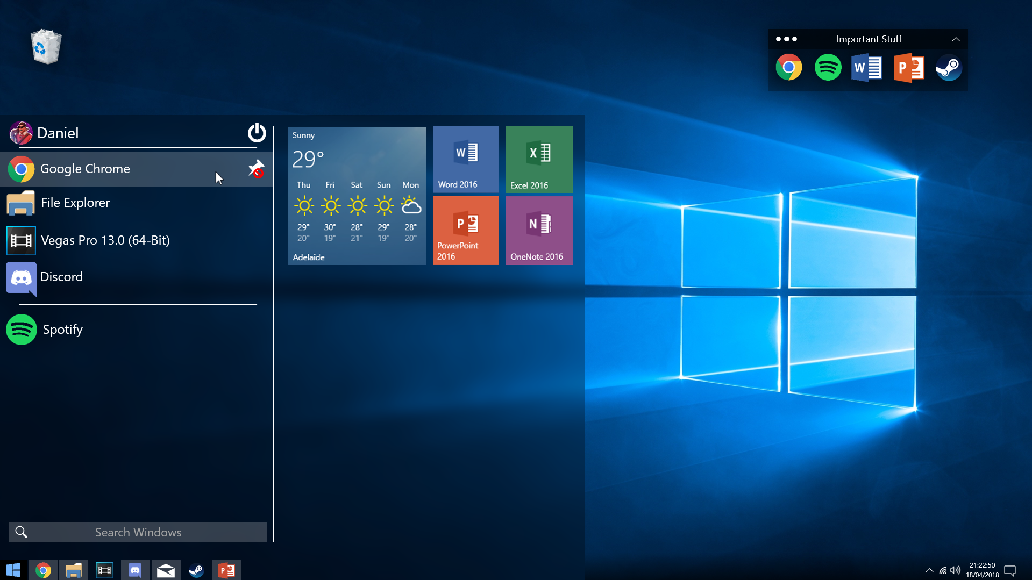Select Discord in Start menu list

62,277
